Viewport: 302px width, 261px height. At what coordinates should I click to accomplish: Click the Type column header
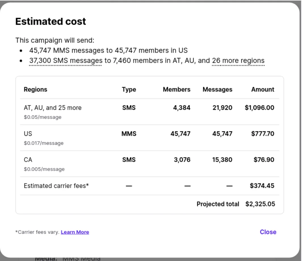click(129, 89)
